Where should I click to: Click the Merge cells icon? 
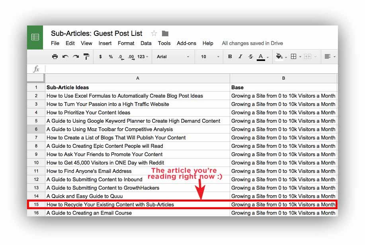pyautogui.click(x=308, y=56)
